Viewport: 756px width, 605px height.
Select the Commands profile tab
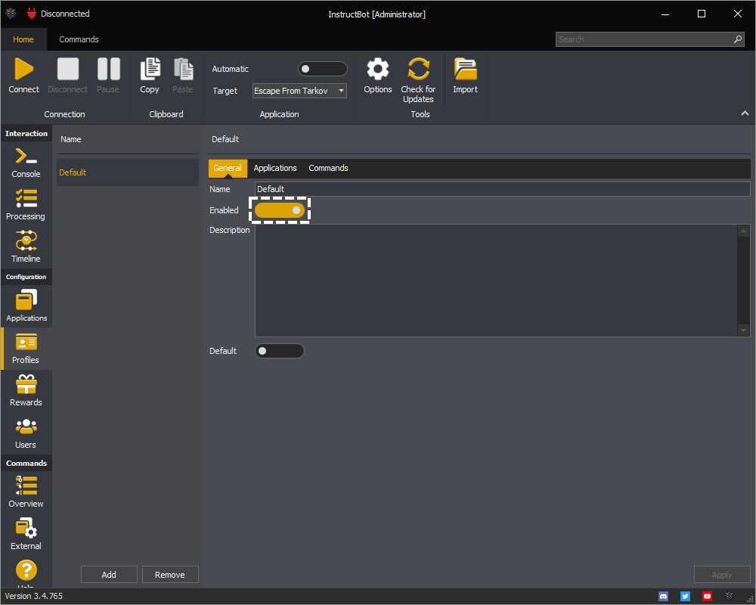click(328, 168)
